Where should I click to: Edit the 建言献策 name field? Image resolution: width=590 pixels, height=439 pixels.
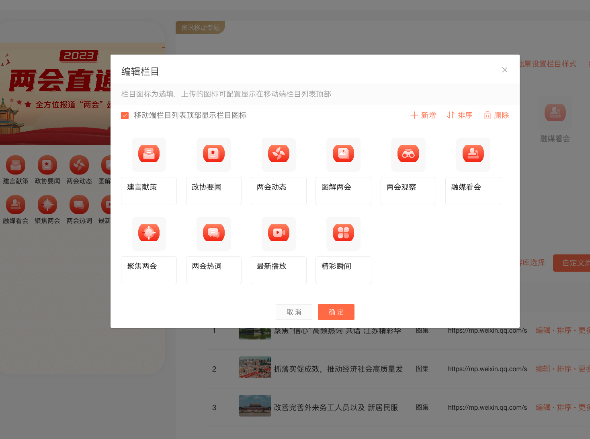(149, 191)
